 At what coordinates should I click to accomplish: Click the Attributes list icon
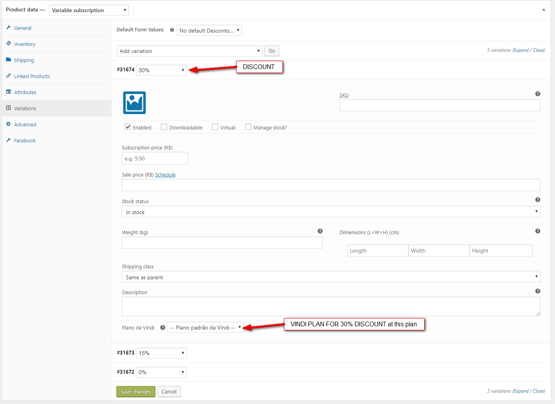point(9,92)
